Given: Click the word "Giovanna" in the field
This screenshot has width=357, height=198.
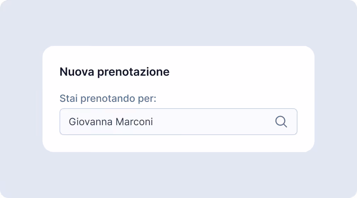Looking at the screenshot, I should 91,122.
